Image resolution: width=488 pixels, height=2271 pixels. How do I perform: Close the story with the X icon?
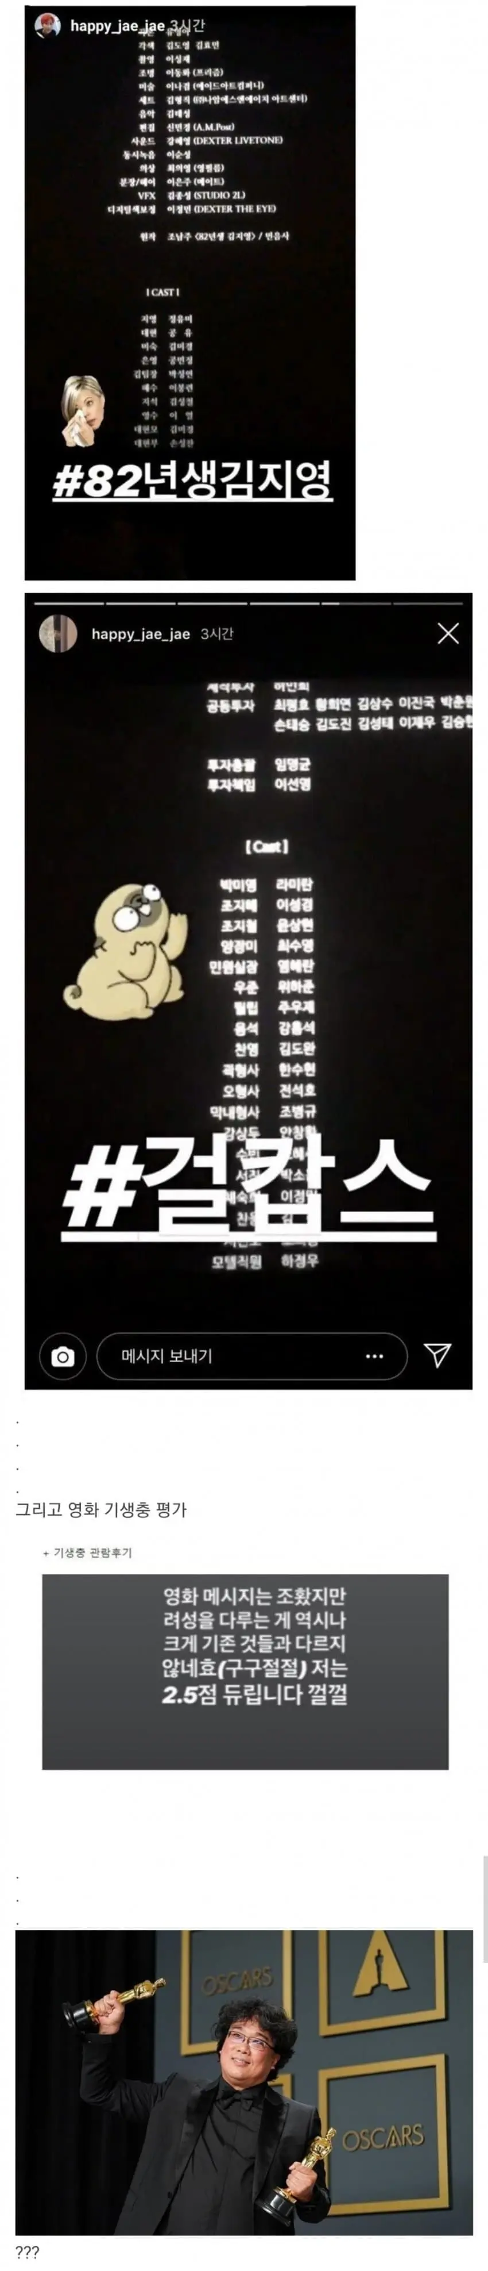[447, 633]
